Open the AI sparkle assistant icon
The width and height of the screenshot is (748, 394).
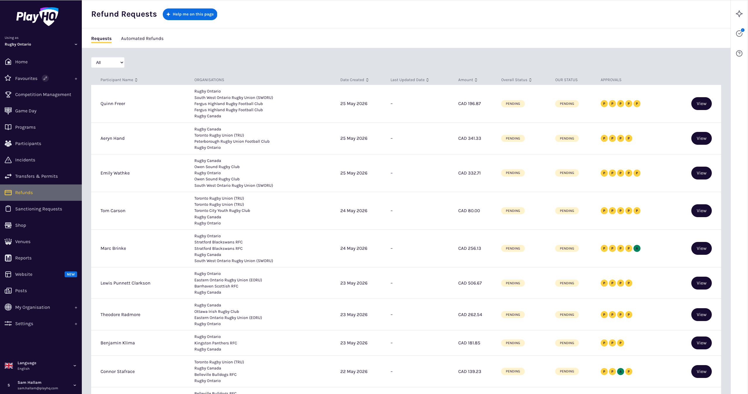pos(739,14)
